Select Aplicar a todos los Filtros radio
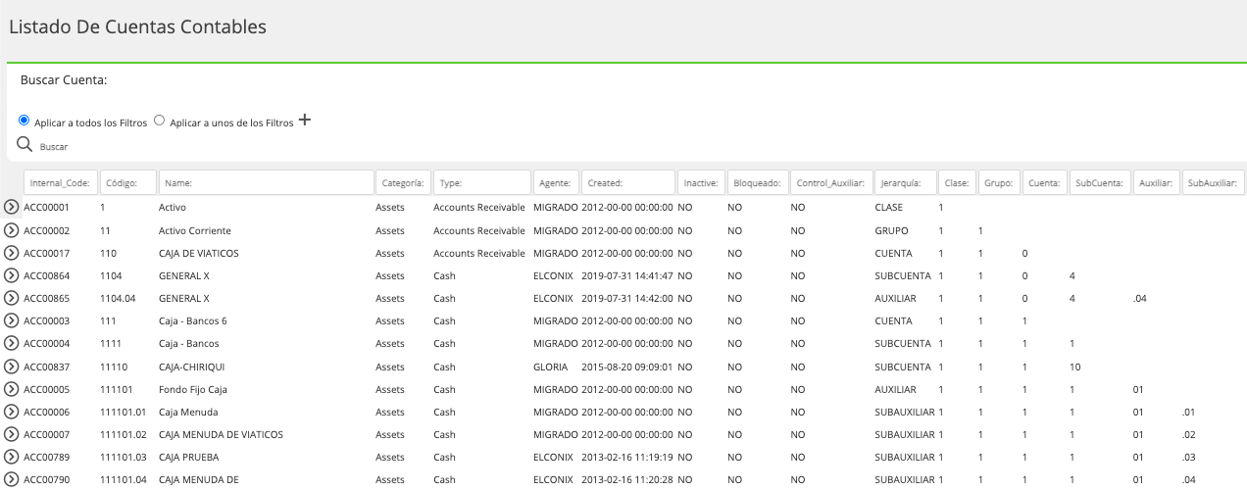This screenshot has height=491, width=1247. point(25,121)
